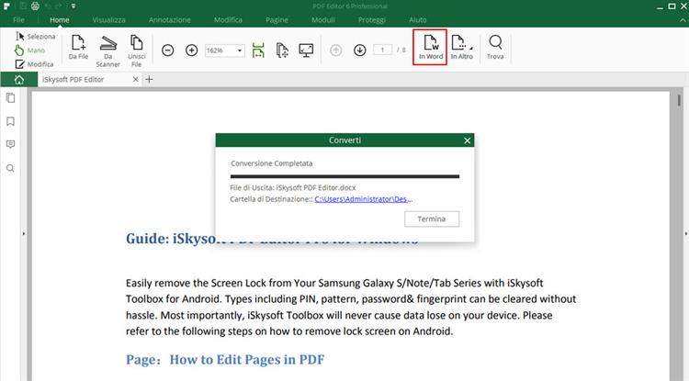Open the page thumbnails panel
Viewport: 689px width, 381px height.
tap(10, 98)
